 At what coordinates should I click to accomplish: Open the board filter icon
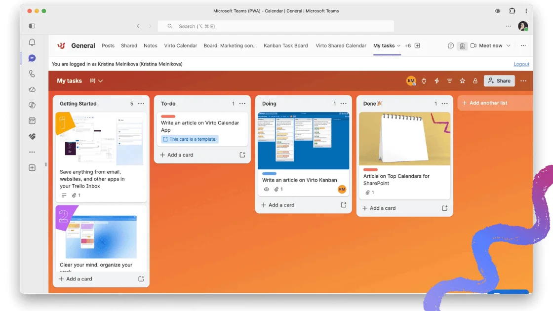(x=449, y=81)
